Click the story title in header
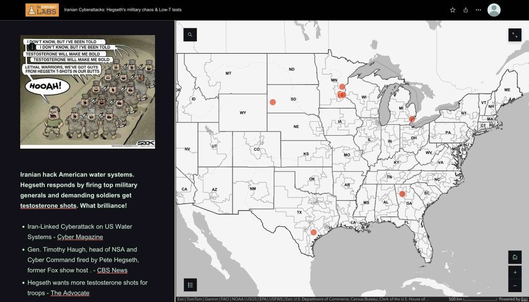Screen dimensions: 529x302 [x=123, y=10]
